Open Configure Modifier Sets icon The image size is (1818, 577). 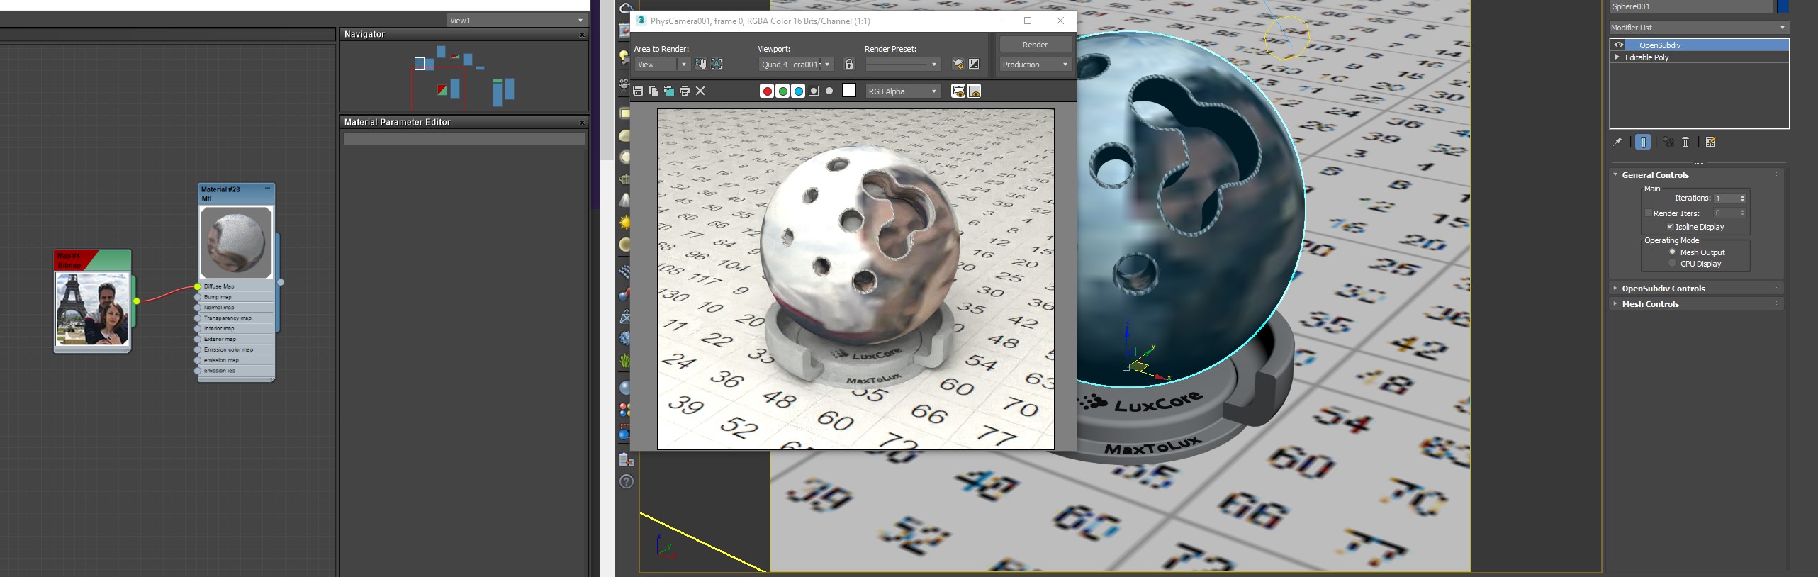[x=1710, y=142]
